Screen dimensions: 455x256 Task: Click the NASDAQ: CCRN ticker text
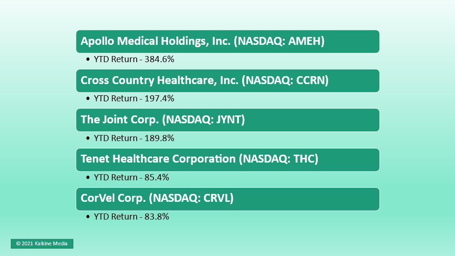pos(285,80)
